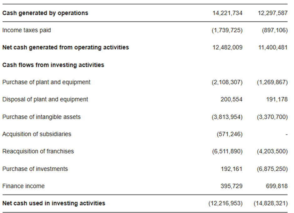Select the Finance income row label
Image resolution: width=294 pixels, height=213 pixels.
(x=23, y=186)
